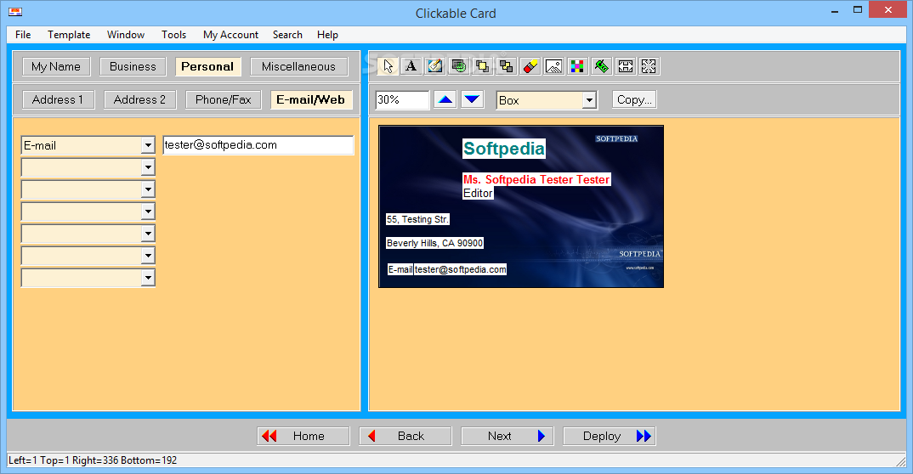Expand the seventh empty field-type dropdown
Image resolution: width=913 pixels, height=474 pixels.
coord(148,278)
